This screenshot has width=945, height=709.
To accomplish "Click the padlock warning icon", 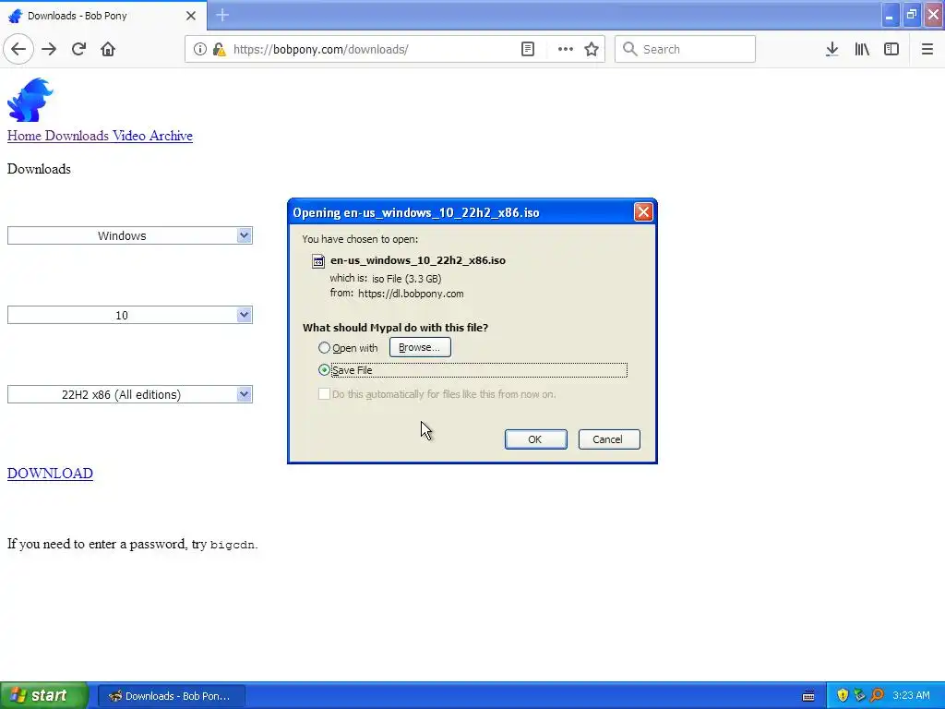I will pos(220,49).
